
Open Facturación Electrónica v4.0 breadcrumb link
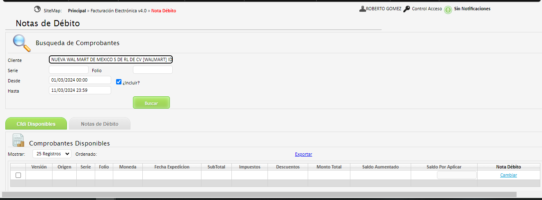click(118, 11)
